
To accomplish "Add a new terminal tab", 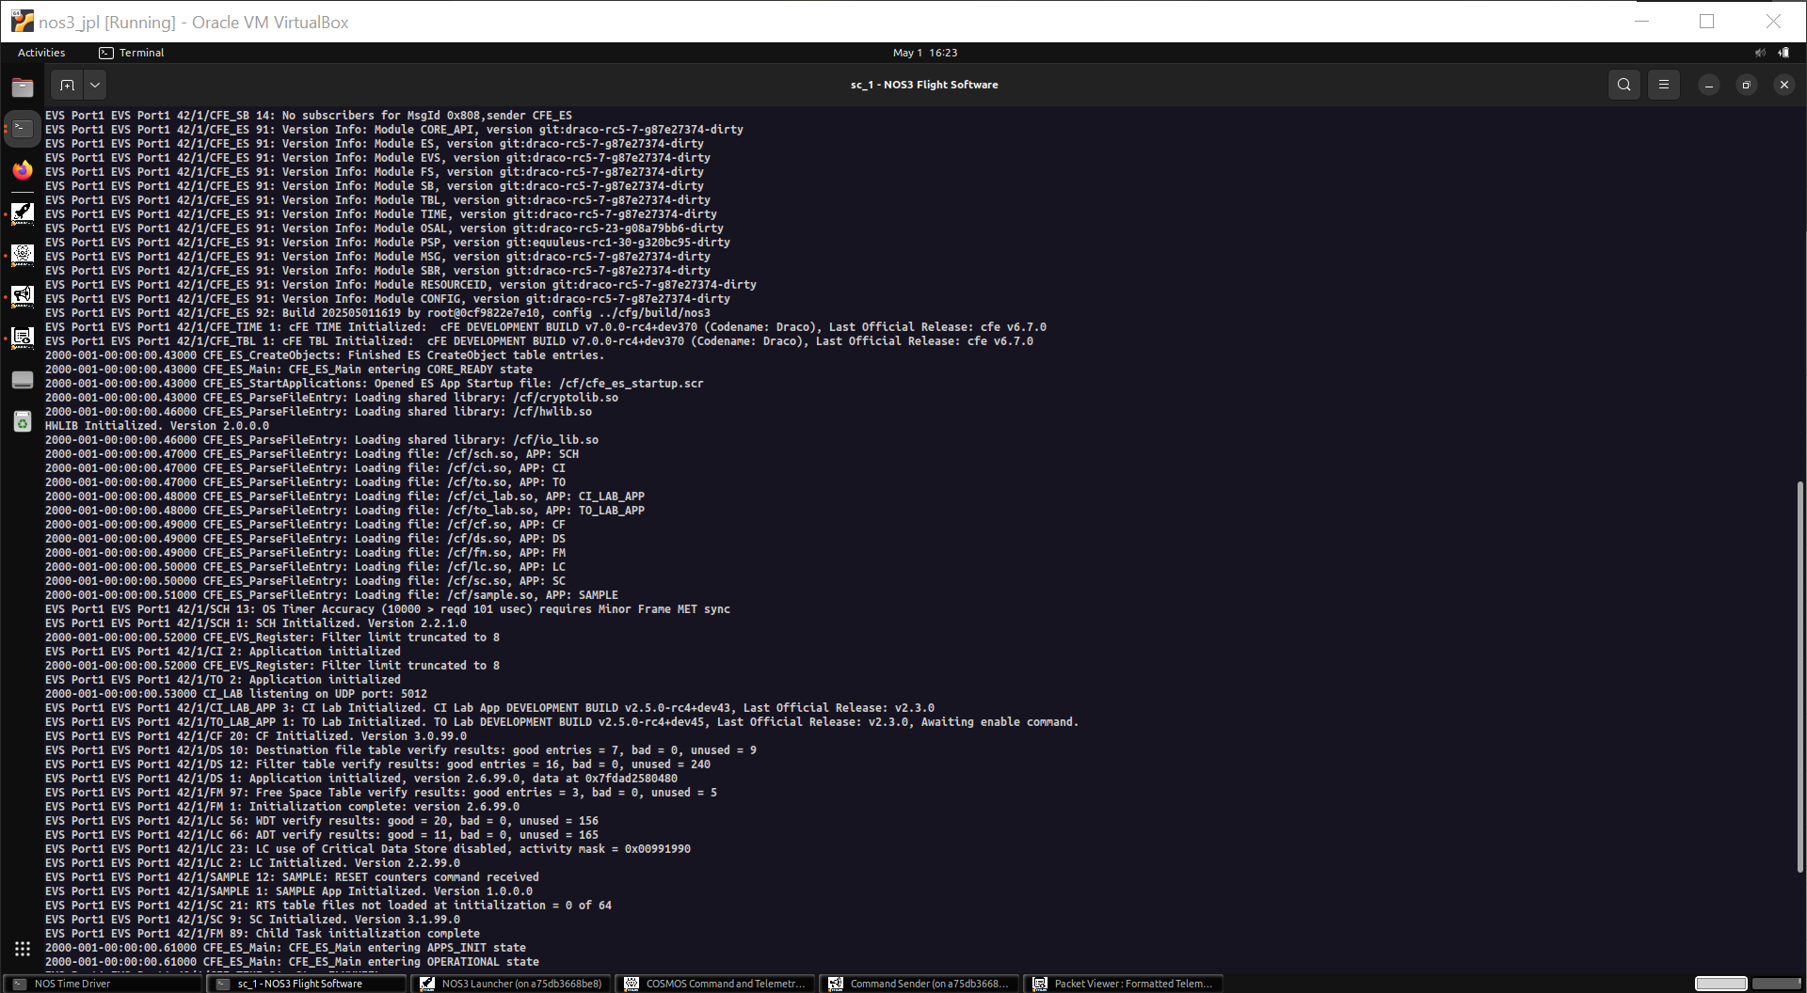I will 67,85.
